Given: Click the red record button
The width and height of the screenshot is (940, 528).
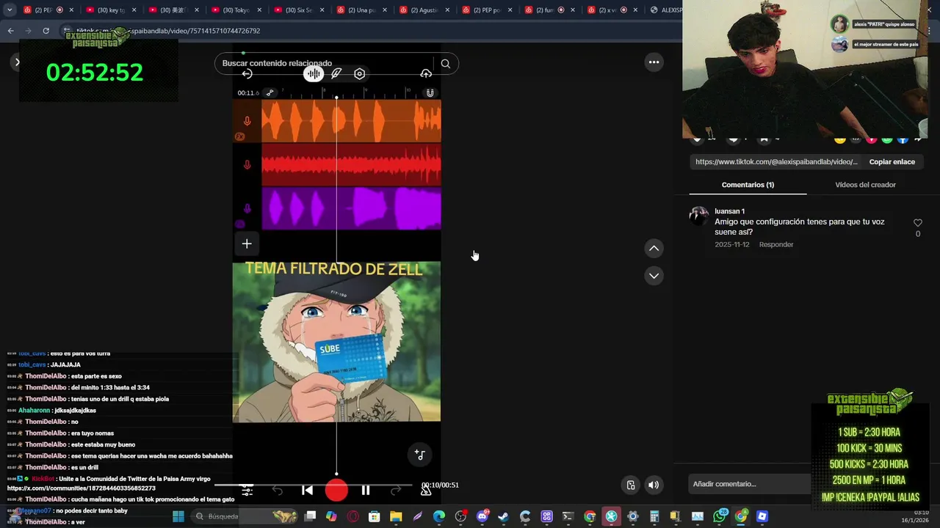Looking at the screenshot, I should point(336,491).
